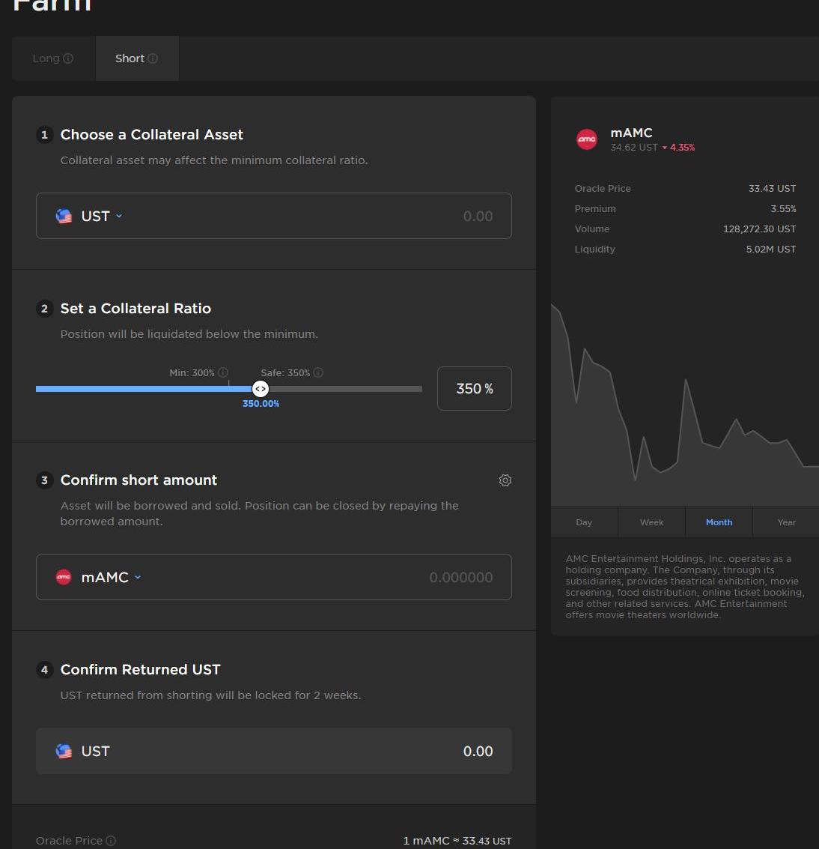Click info icon beside Safe: 350%
Screen dimensions: 819x849
click(x=318, y=372)
